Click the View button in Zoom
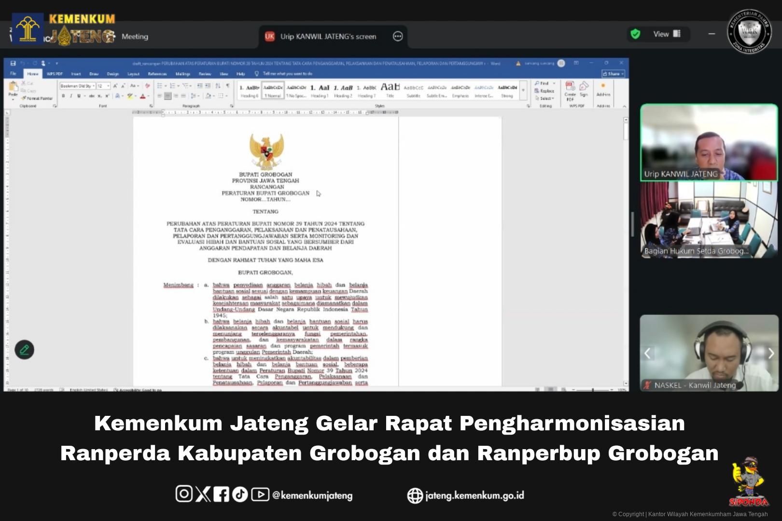This screenshot has width=782, height=521. pyautogui.click(x=666, y=34)
